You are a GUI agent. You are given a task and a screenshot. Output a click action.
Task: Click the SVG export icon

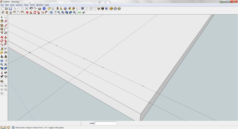point(79,13)
